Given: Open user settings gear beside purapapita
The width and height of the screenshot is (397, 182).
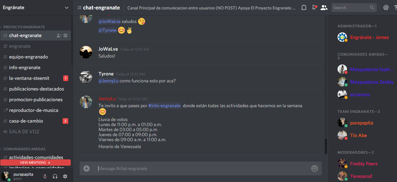Looking at the screenshot, I should pos(65,176).
